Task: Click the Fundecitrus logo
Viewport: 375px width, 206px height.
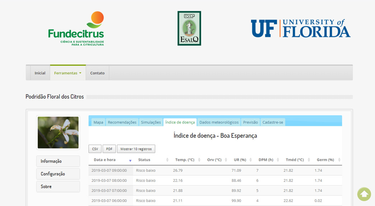Action: coord(76,28)
